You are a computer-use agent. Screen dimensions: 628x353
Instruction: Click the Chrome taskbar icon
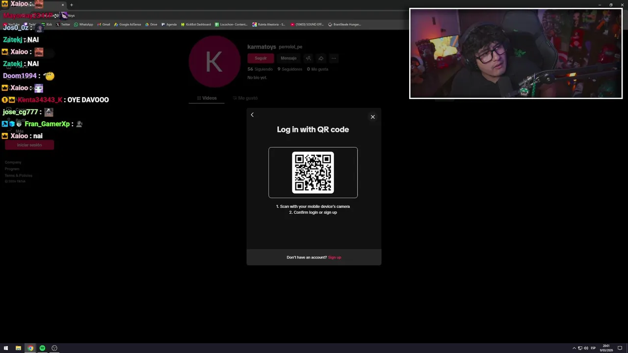click(x=30, y=348)
